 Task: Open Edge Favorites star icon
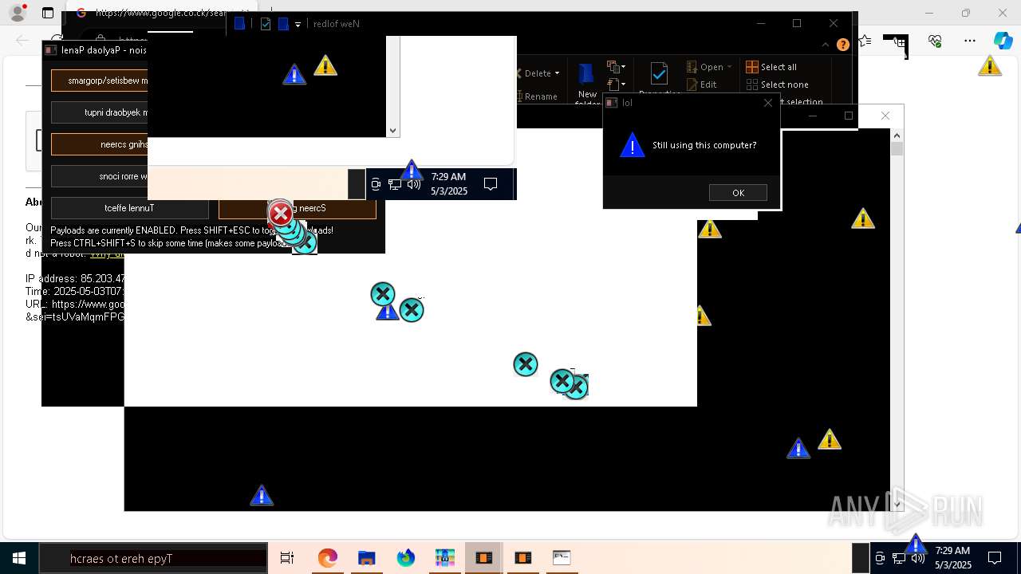[865, 41]
